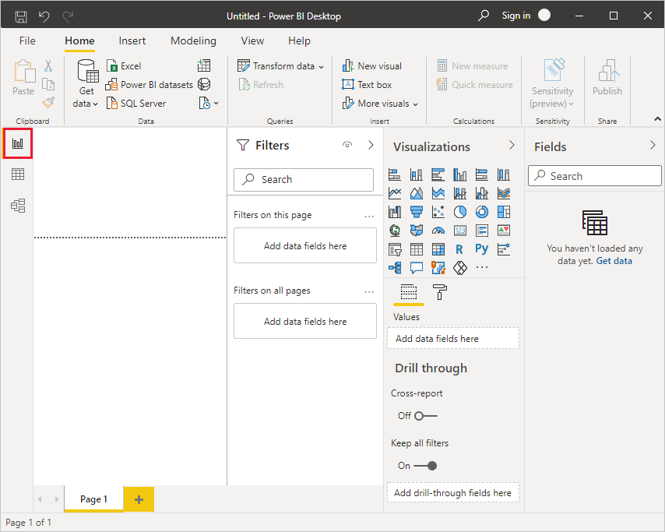Click the Excel data source icon
Image resolution: width=665 pixels, height=532 pixels.
pos(113,66)
